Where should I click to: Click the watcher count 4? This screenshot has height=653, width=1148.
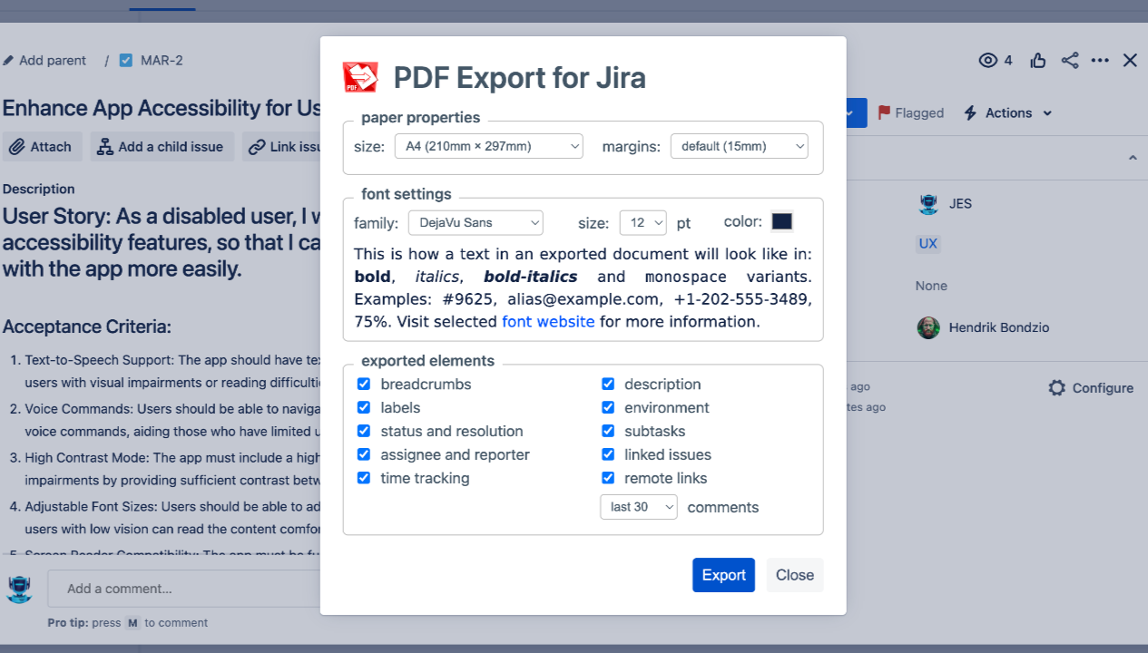pos(1008,61)
